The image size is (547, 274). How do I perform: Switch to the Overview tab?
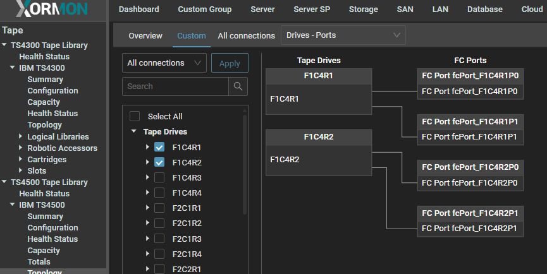[145, 36]
